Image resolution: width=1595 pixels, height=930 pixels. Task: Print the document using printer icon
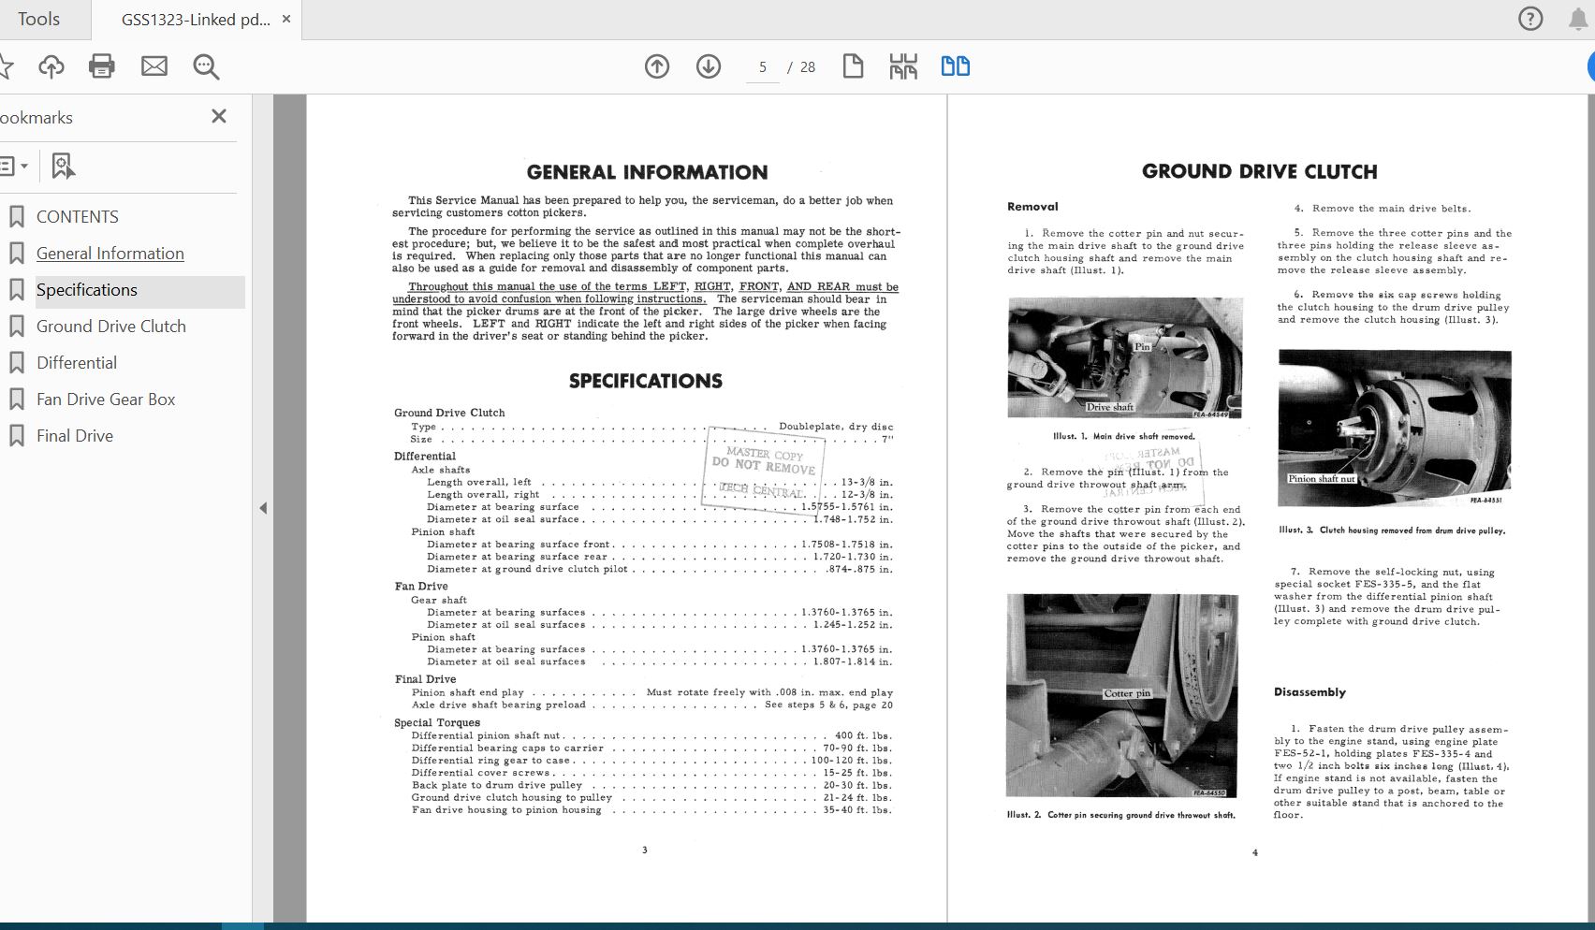point(102,66)
